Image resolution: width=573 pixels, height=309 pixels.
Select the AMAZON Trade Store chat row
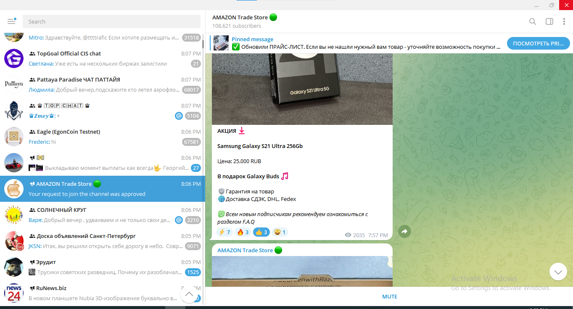[x=102, y=189]
